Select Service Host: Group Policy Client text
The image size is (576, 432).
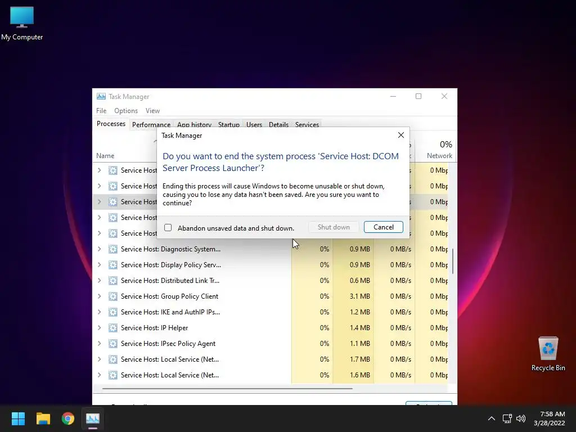169,296
